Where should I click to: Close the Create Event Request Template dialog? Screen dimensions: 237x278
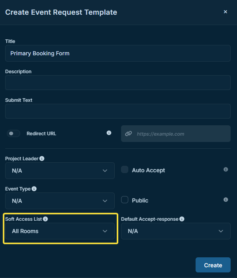(x=225, y=12)
